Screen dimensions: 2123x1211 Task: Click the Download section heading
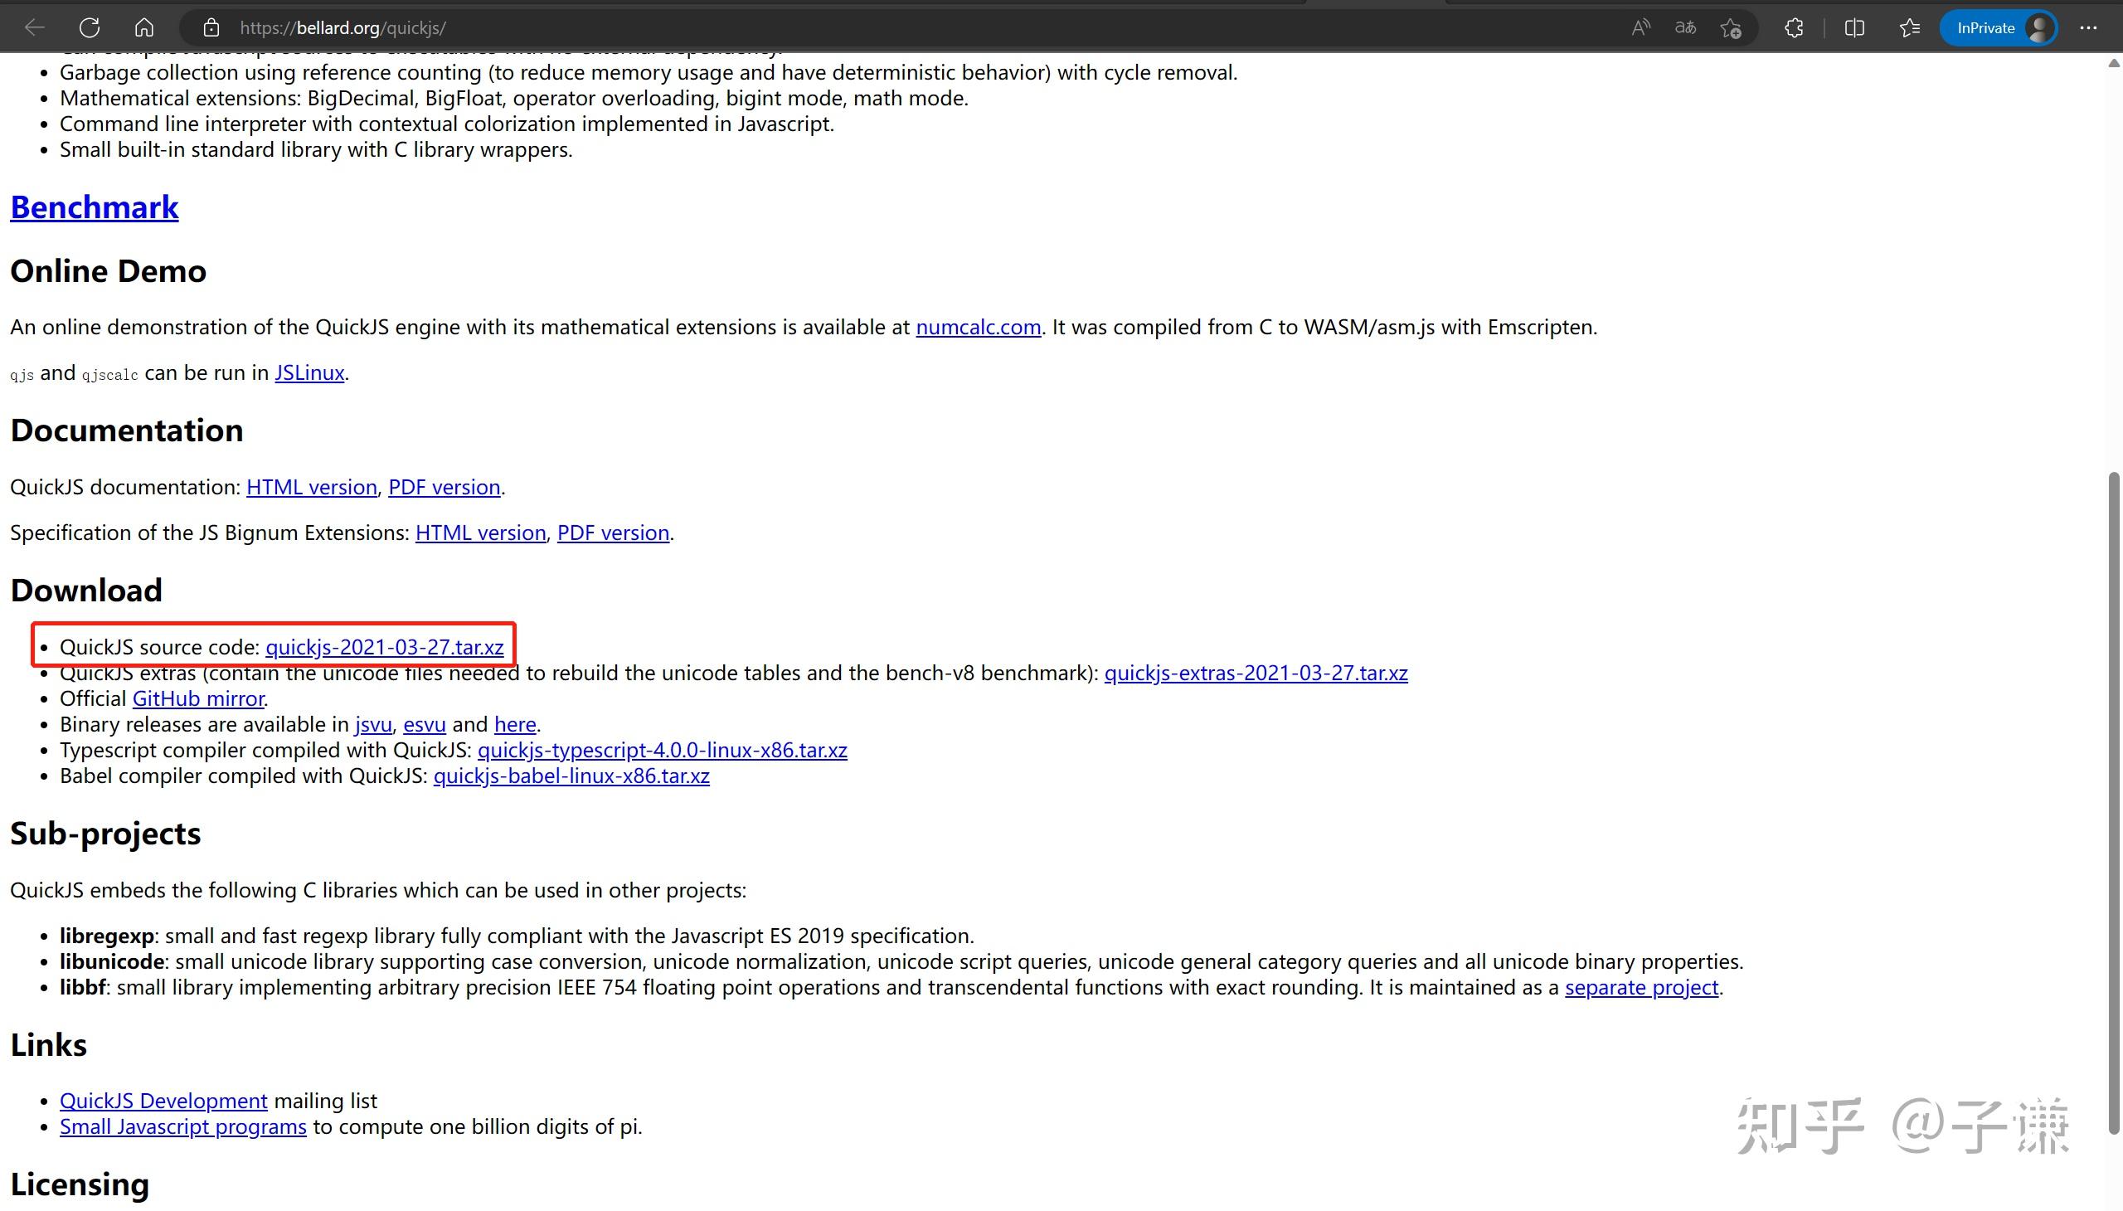pos(86,590)
